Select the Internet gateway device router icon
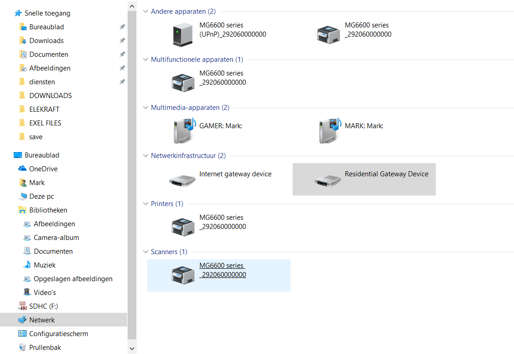The width and height of the screenshot is (514, 354). click(182, 180)
